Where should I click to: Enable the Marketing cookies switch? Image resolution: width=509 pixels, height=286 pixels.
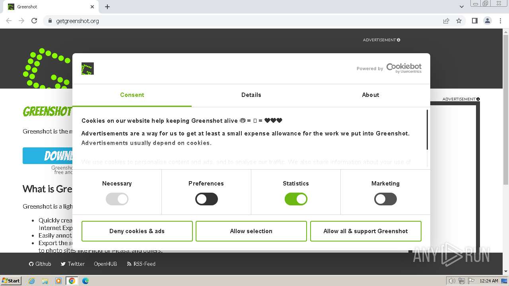click(x=385, y=199)
